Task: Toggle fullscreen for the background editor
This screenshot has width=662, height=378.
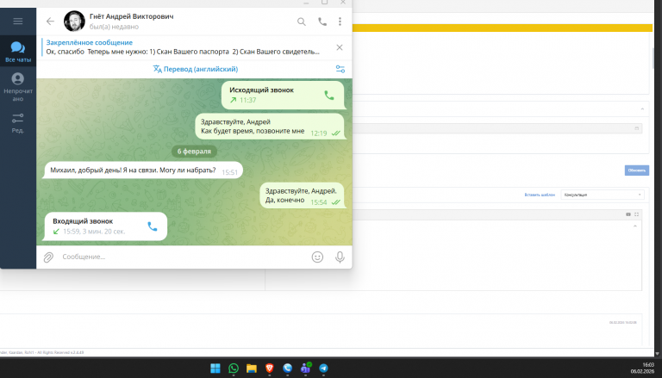Action: [637, 214]
